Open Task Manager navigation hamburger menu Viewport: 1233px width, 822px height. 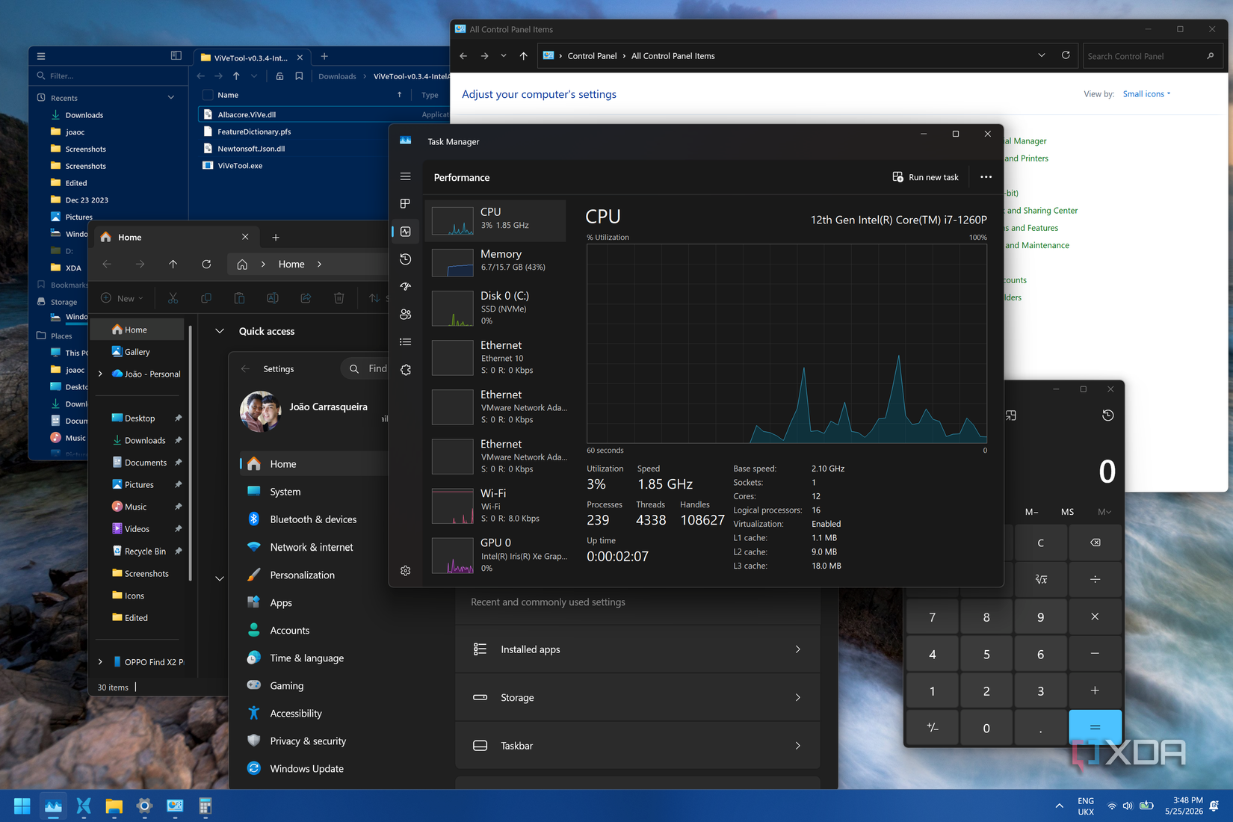(x=406, y=176)
